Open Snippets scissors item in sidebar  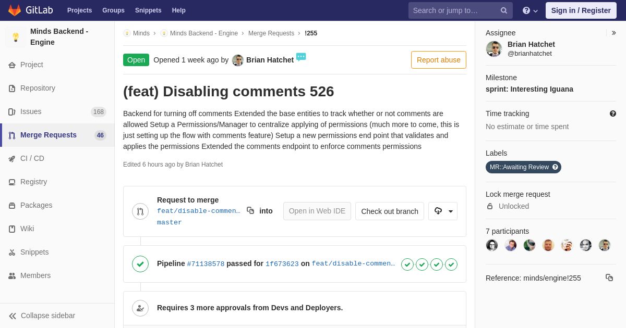[x=57, y=252]
